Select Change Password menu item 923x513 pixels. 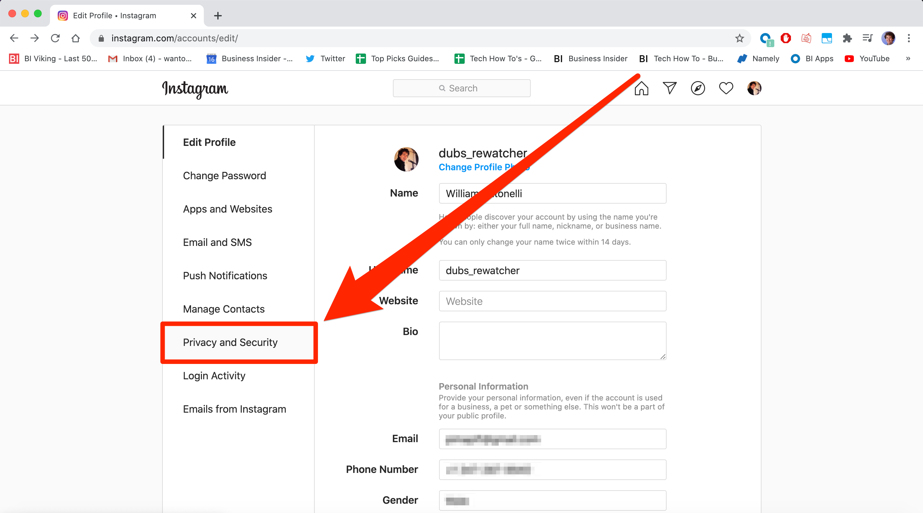click(224, 175)
